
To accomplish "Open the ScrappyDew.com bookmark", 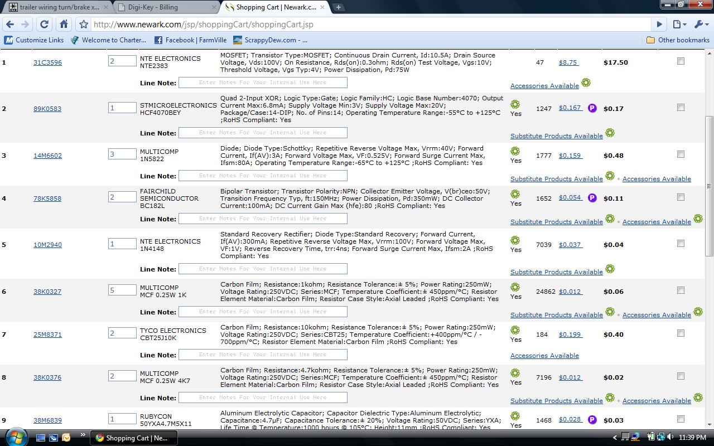I will coord(271,40).
